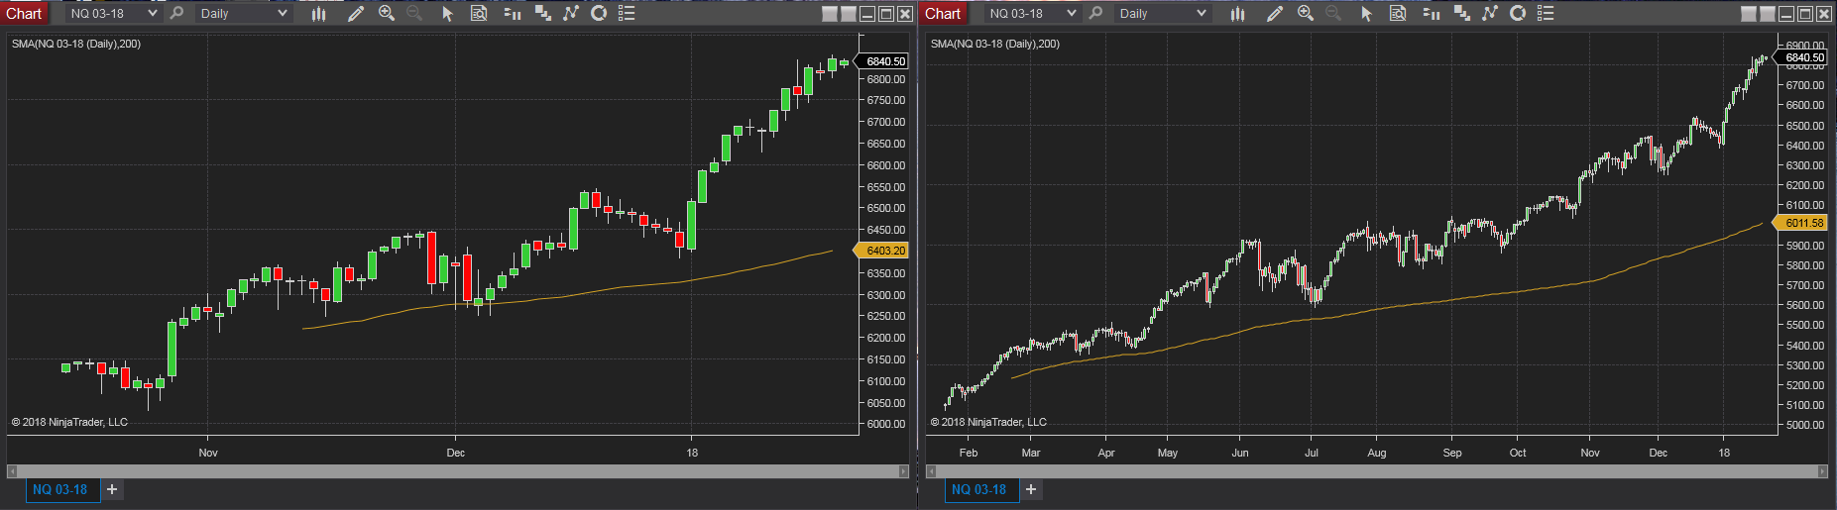
Task: Click instrument search magnifier in right chart
Action: [1095, 13]
